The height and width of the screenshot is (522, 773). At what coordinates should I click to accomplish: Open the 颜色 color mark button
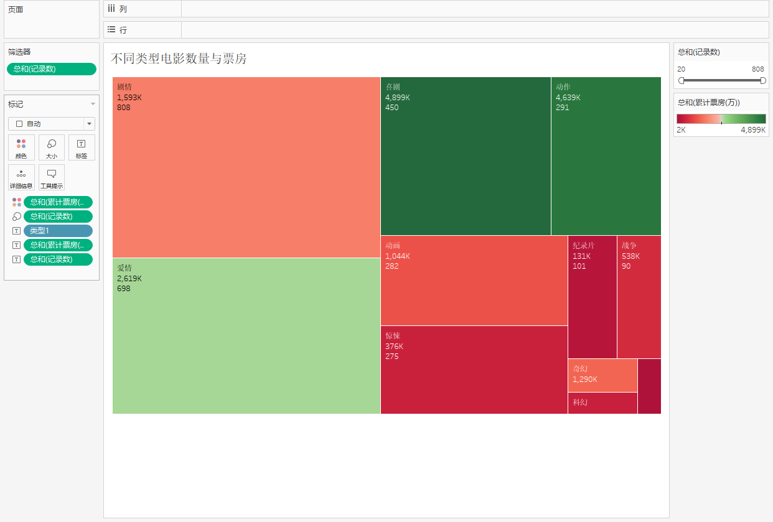(21, 147)
